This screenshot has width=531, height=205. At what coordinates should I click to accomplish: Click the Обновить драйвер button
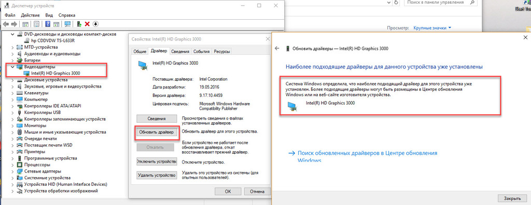pyautogui.click(x=157, y=133)
